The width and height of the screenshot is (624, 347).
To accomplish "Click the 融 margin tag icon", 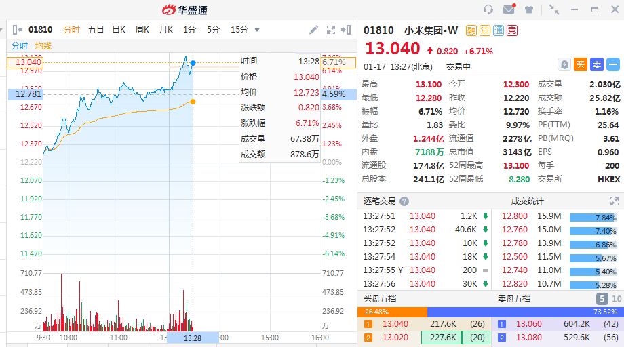I will coord(471,30).
